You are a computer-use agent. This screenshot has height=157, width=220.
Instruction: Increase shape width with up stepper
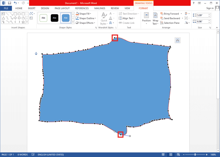coord(209,20)
